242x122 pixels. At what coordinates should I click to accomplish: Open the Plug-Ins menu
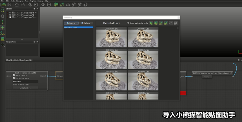click(x=33, y=1)
